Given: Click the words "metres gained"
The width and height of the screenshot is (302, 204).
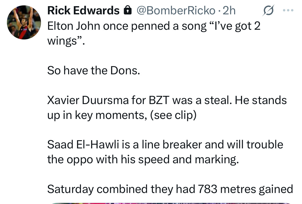Looking at the screenshot, I should pyautogui.click(x=257, y=189).
